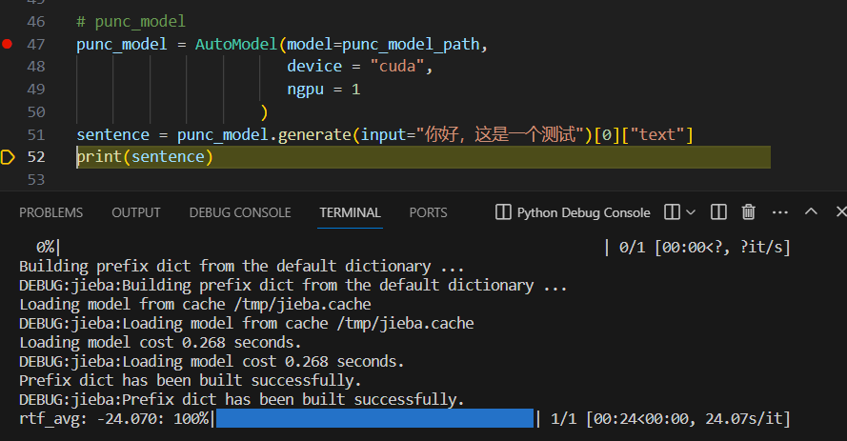Click "Prefix dict has been built successfully." line

pos(191,381)
